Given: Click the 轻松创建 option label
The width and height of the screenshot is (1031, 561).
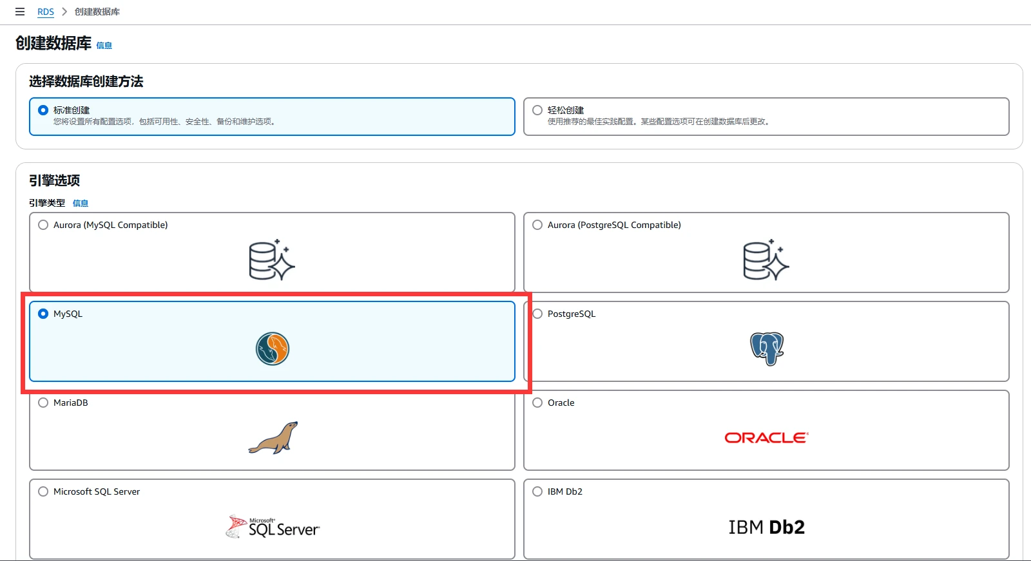Looking at the screenshot, I should (566, 110).
